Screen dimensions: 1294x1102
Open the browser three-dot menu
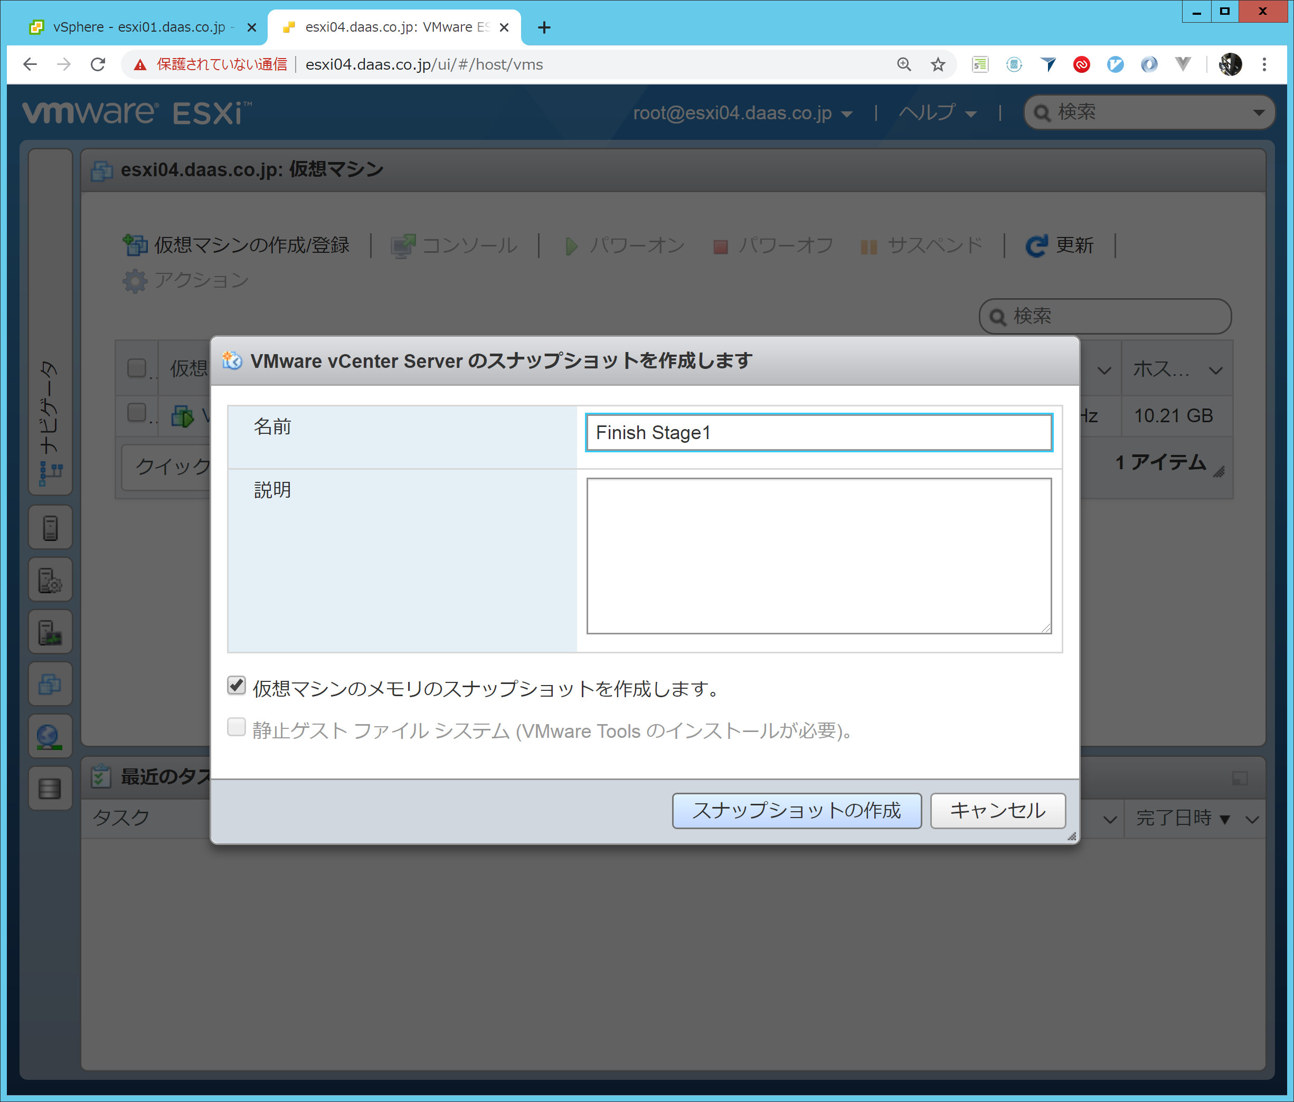pos(1264,64)
